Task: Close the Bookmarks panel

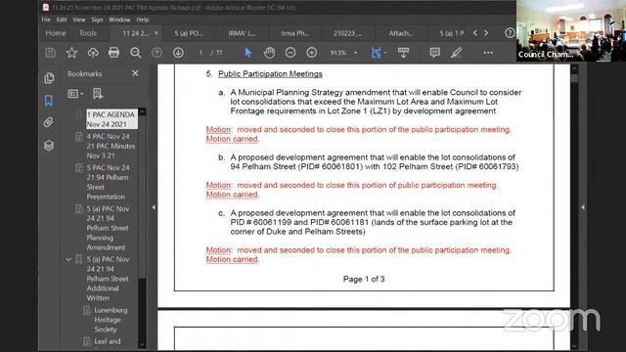Action: (x=135, y=73)
